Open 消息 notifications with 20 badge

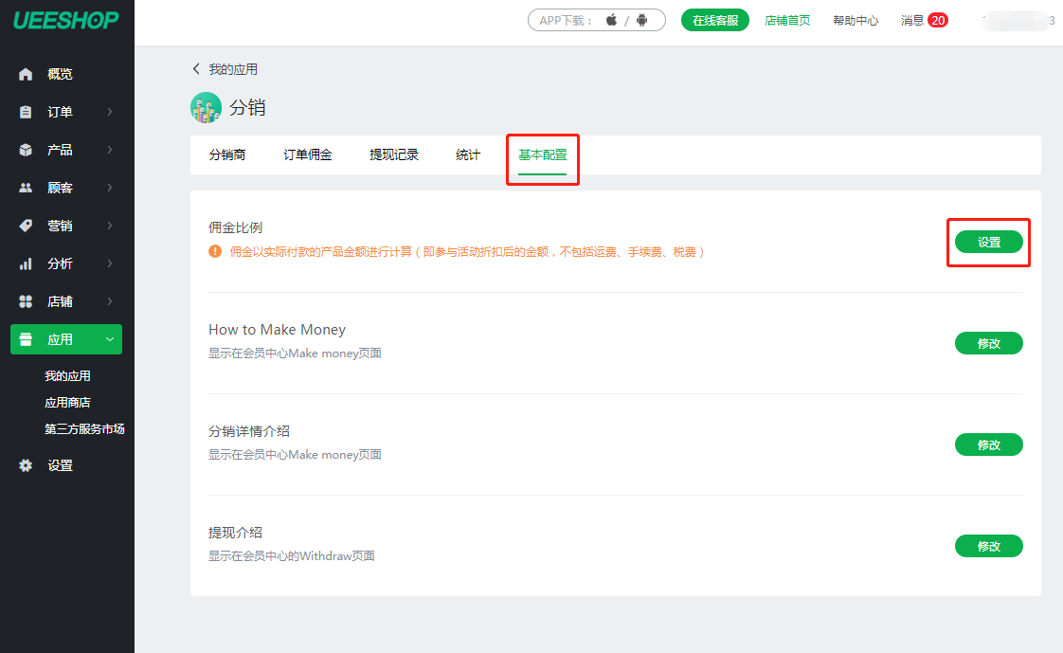[x=924, y=20]
